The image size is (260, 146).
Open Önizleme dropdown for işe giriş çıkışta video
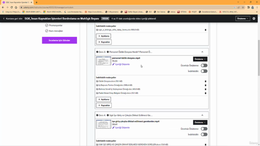point(200,122)
